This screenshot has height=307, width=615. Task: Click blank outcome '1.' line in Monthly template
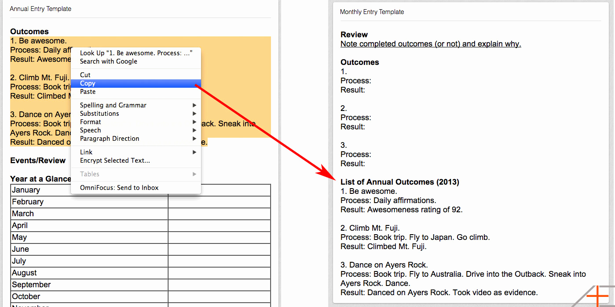coord(344,71)
